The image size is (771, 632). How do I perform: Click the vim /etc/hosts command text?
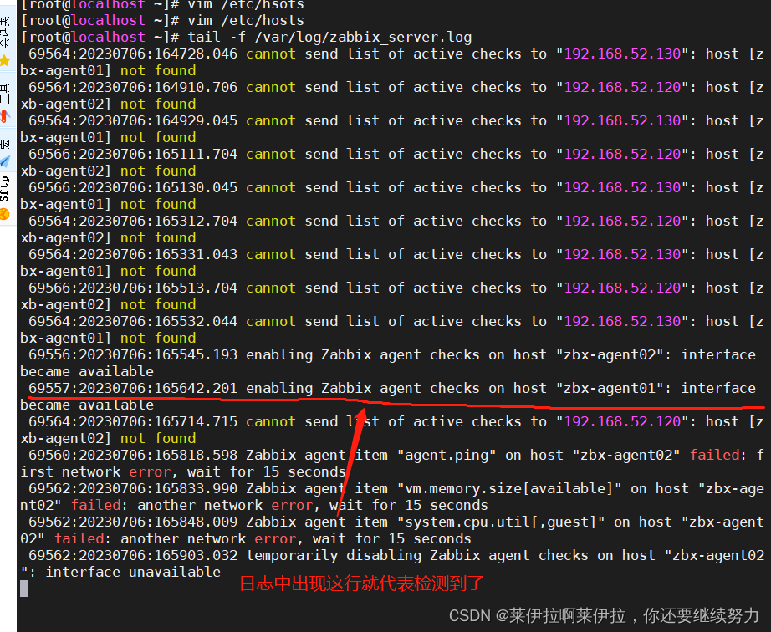point(246,21)
